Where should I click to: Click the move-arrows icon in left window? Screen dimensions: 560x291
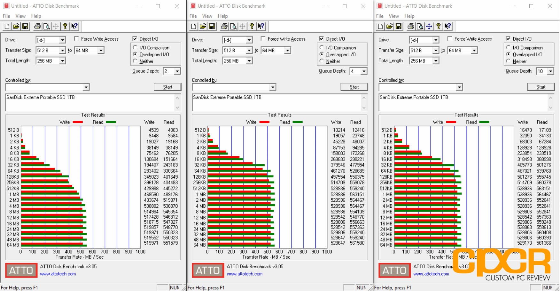[56, 26]
